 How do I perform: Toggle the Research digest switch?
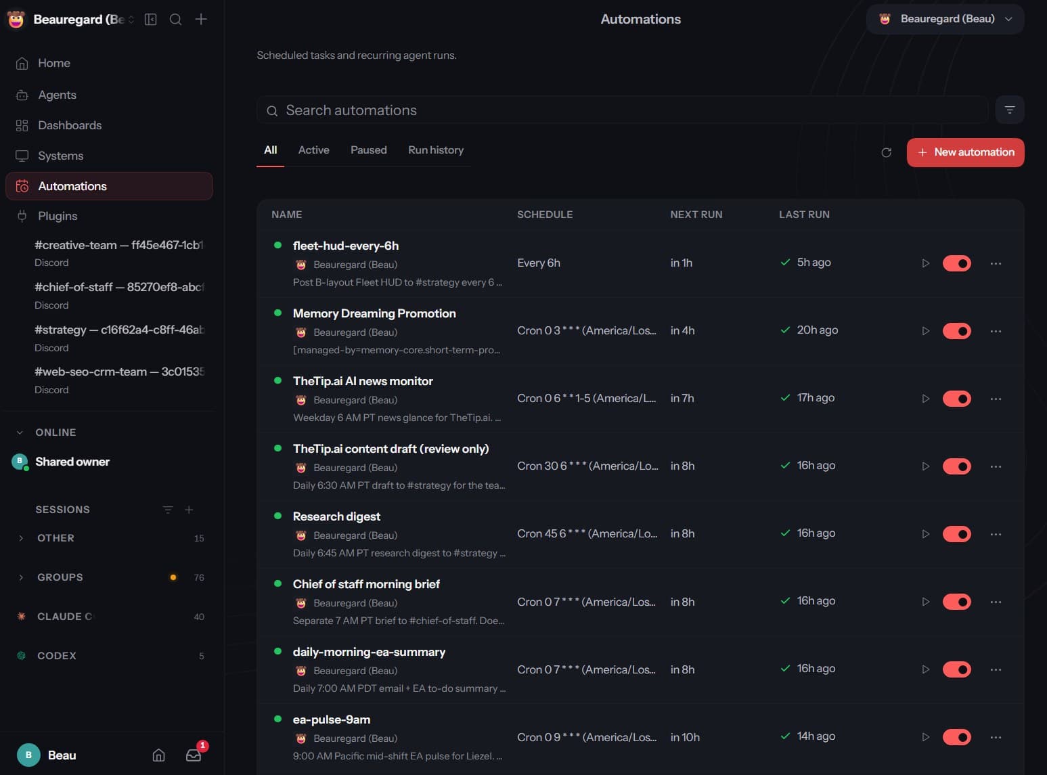[x=956, y=534]
